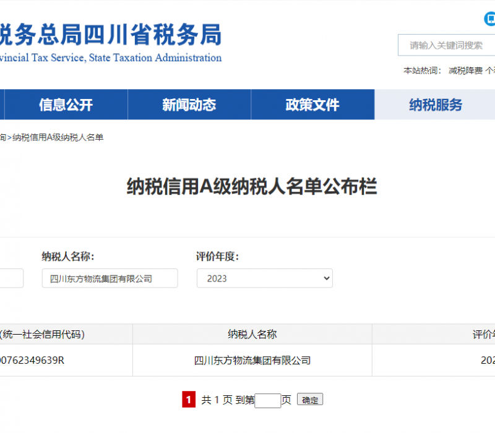Viewport: 495px width, 433px height.
Task: Click the blue mobile icon at top right
Action: pyautogui.click(x=489, y=19)
